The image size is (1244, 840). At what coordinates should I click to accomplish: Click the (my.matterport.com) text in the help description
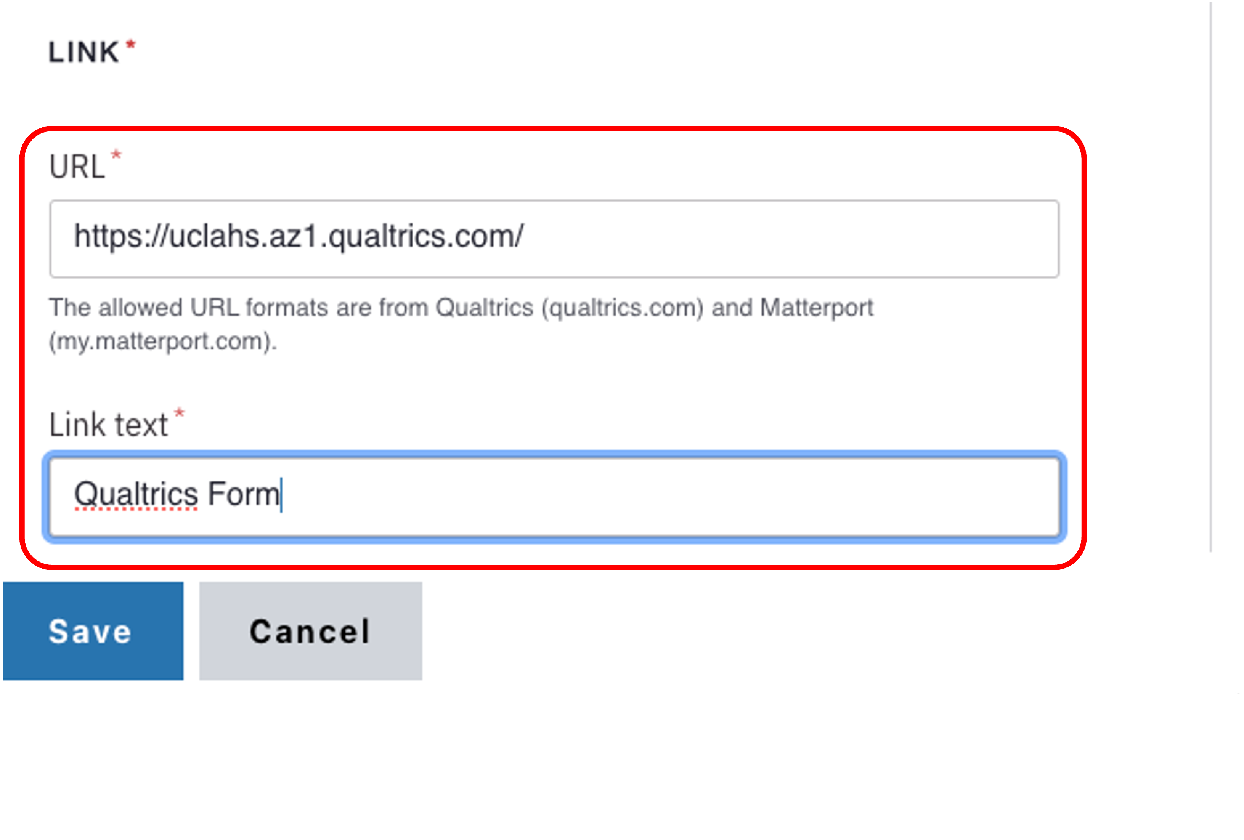coord(162,341)
